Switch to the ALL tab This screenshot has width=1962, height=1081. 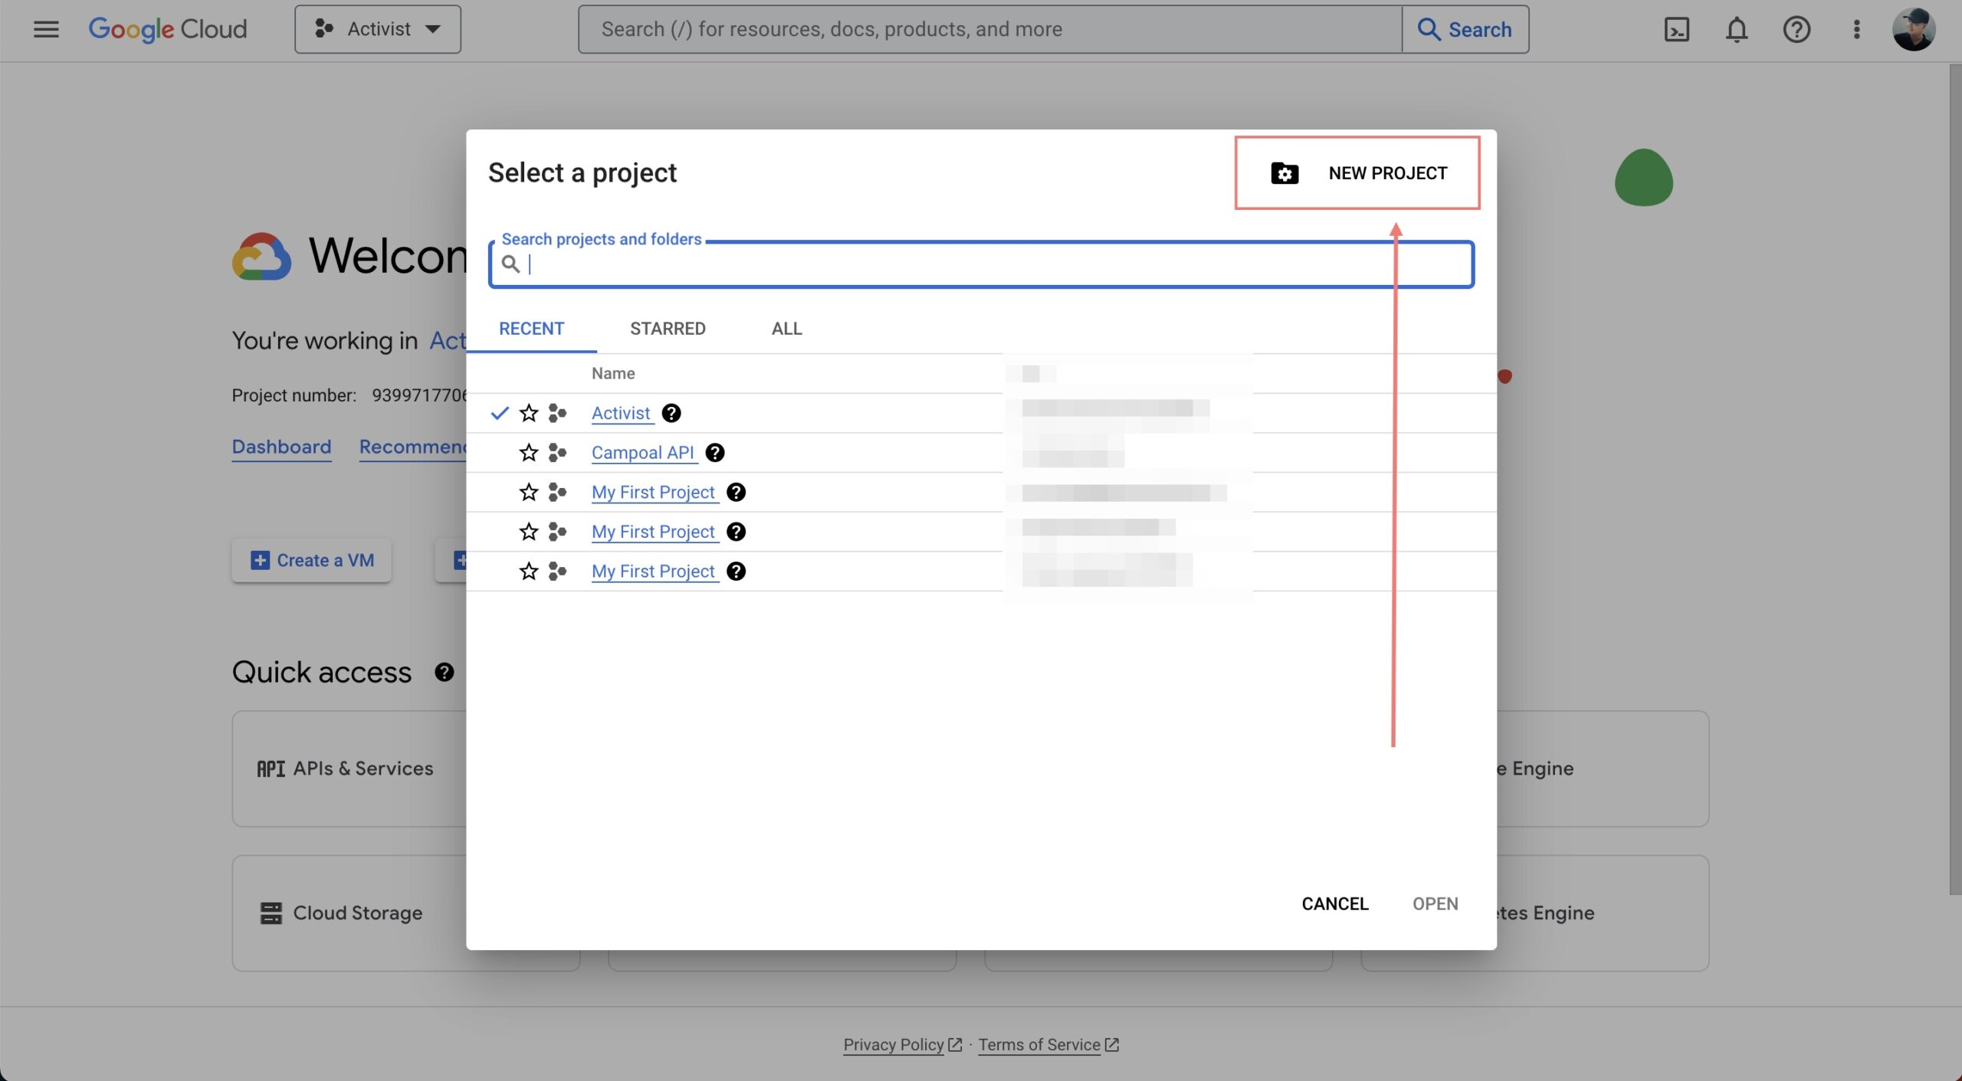click(x=786, y=329)
